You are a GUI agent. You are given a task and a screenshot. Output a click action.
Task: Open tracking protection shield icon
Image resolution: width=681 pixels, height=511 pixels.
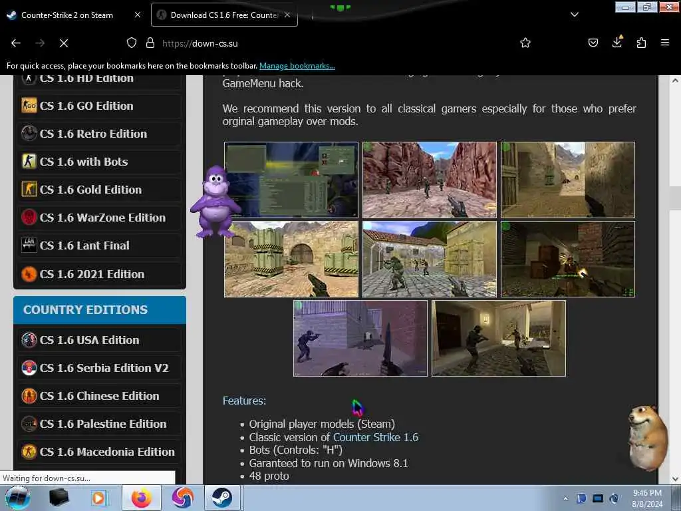132,43
